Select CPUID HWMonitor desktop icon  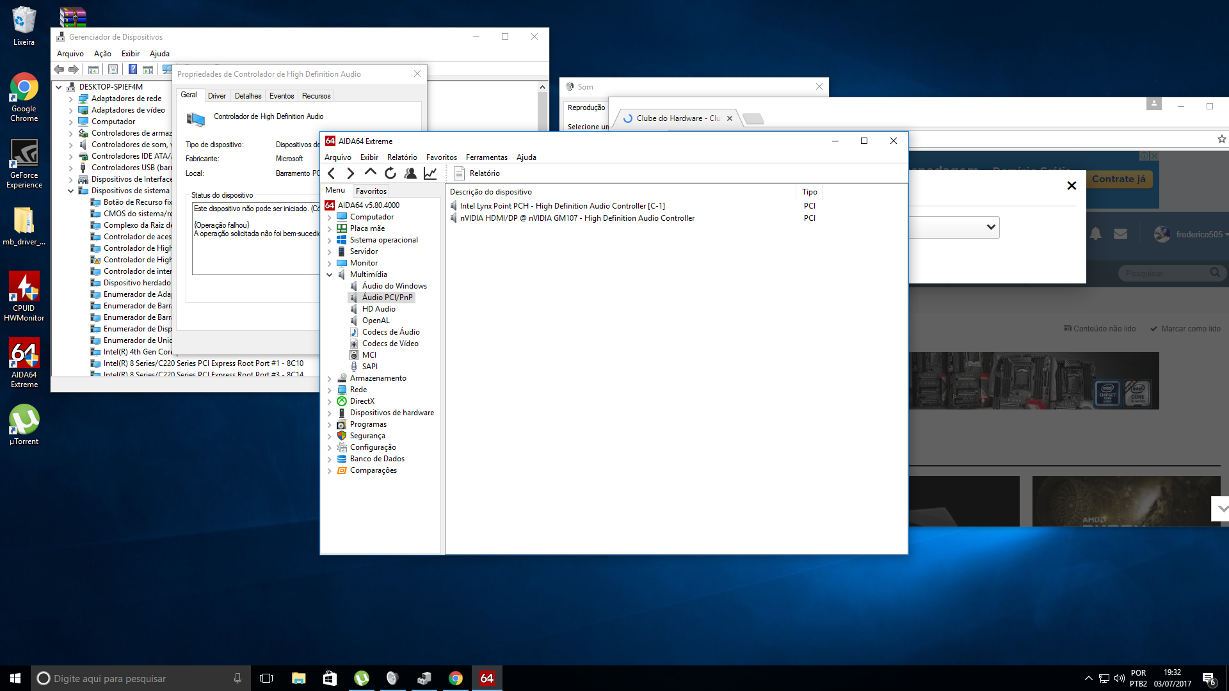[24, 296]
